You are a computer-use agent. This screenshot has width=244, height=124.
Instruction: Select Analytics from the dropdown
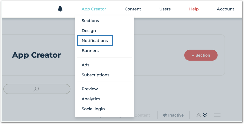pos(91,99)
